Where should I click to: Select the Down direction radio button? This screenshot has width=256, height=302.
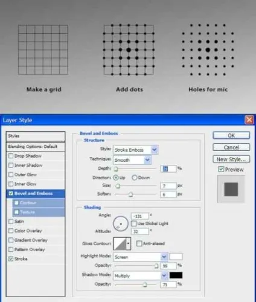[135, 178]
